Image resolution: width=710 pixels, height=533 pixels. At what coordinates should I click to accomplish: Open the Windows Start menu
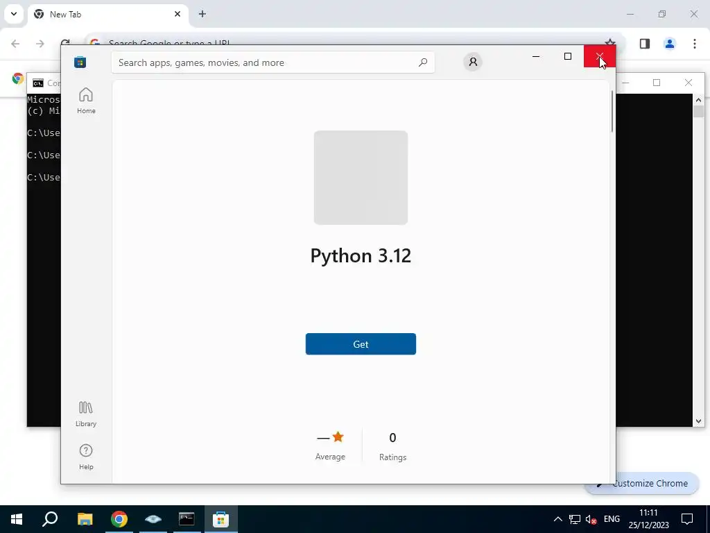pos(17,519)
